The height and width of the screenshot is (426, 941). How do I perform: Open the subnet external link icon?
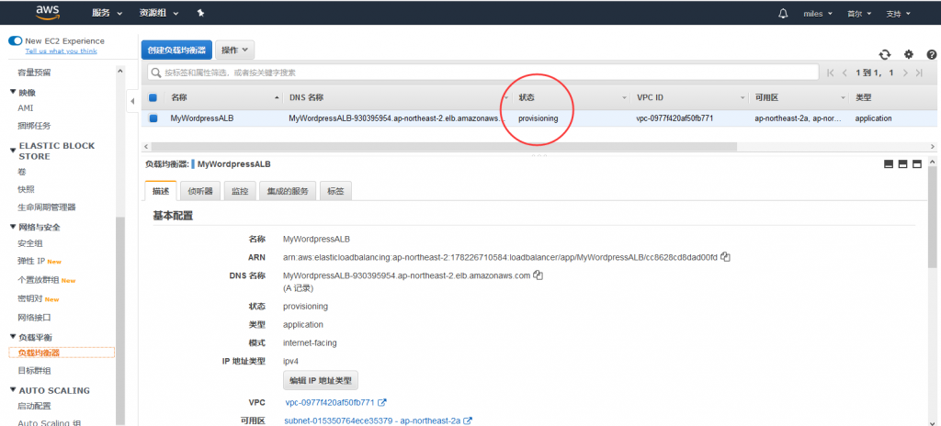468,421
